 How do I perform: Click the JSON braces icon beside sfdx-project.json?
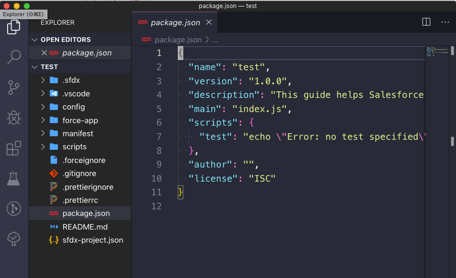tap(54, 240)
